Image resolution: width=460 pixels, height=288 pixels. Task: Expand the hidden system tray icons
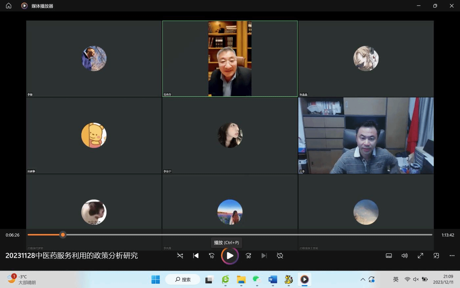[x=363, y=279]
